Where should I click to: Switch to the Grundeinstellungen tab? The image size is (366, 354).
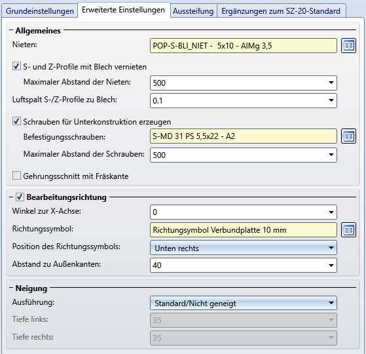coord(40,11)
